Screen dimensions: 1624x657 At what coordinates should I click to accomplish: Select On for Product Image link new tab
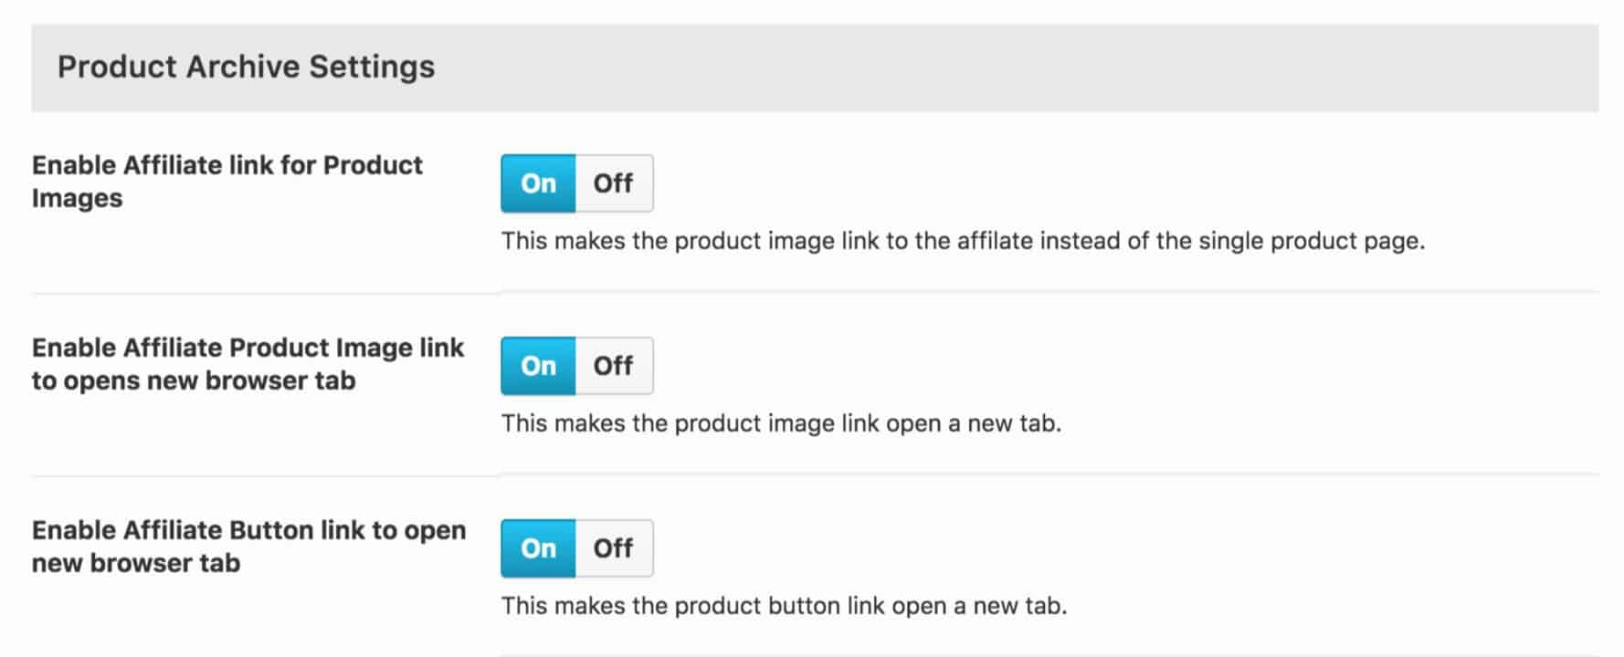[x=538, y=366]
